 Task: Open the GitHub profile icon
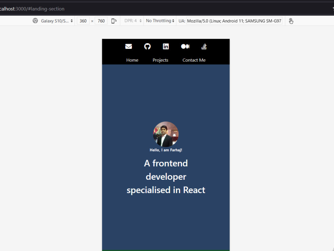pos(147,46)
